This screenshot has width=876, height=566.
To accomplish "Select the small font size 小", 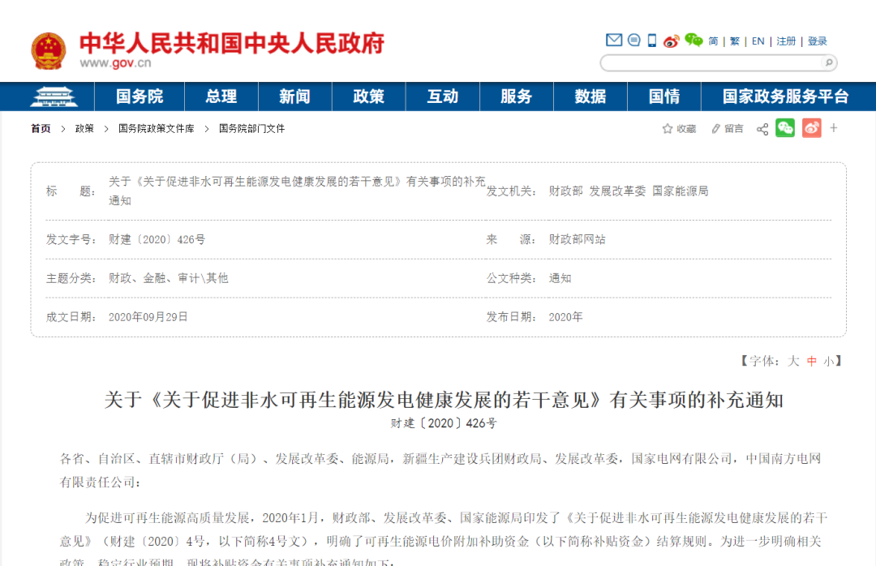I will tap(828, 361).
